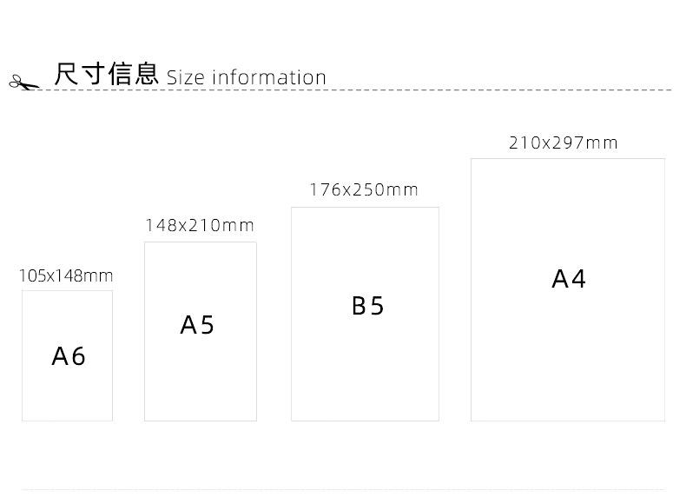Click the 176x250mm dimension label
Screen dimensions: 686x504
click(364, 190)
